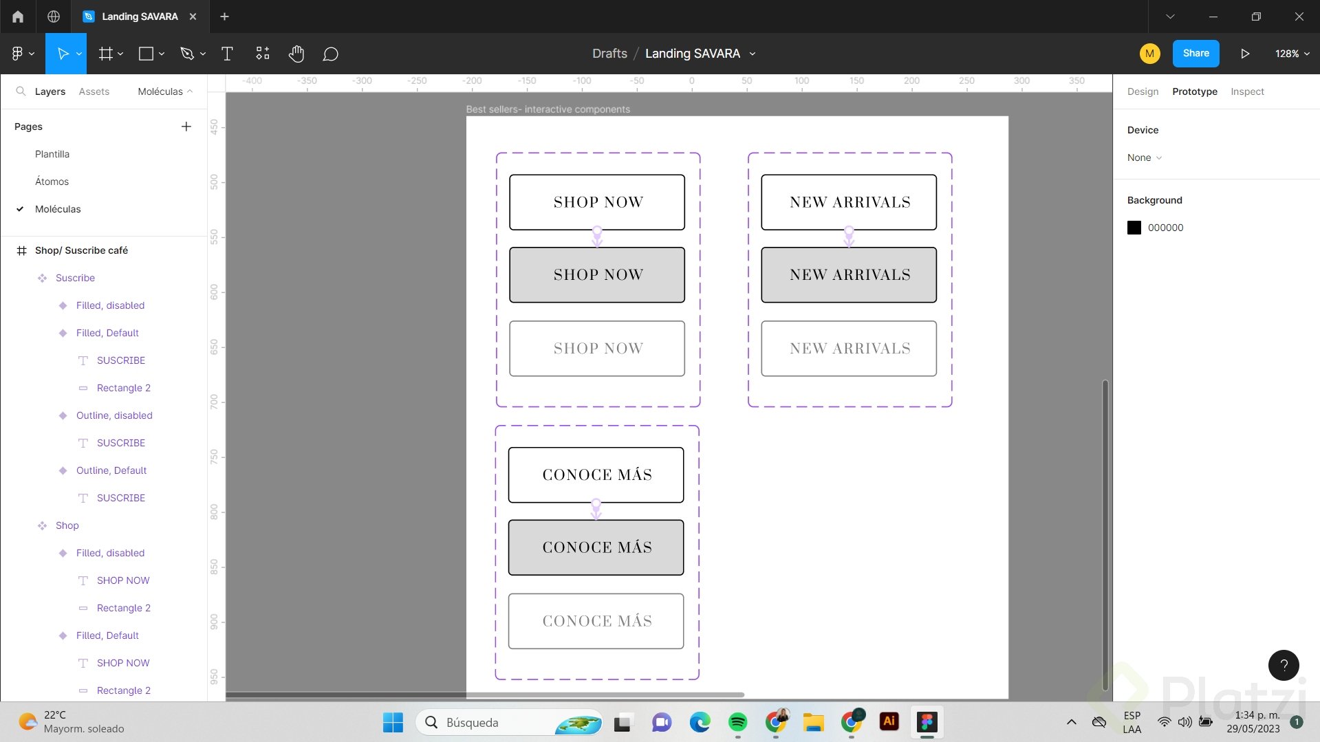This screenshot has width=1320, height=742.
Task: Toggle visibility of the Moléculas page checkmark
Action: (20, 209)
